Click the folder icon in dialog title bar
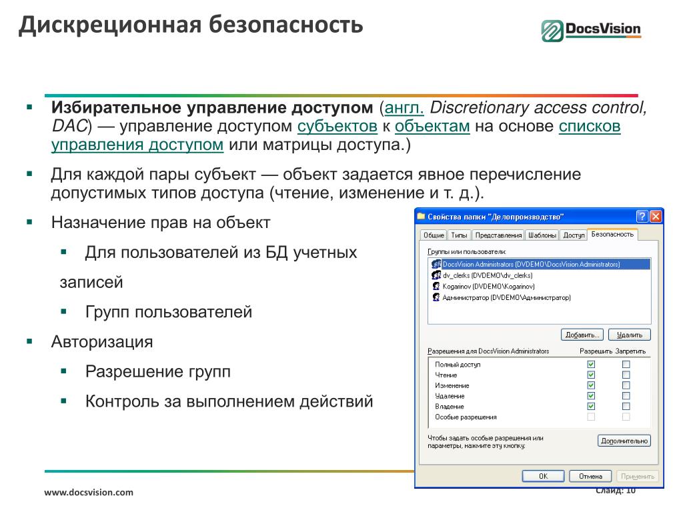The height and width of the screenshot is (512, 683). 421,216
